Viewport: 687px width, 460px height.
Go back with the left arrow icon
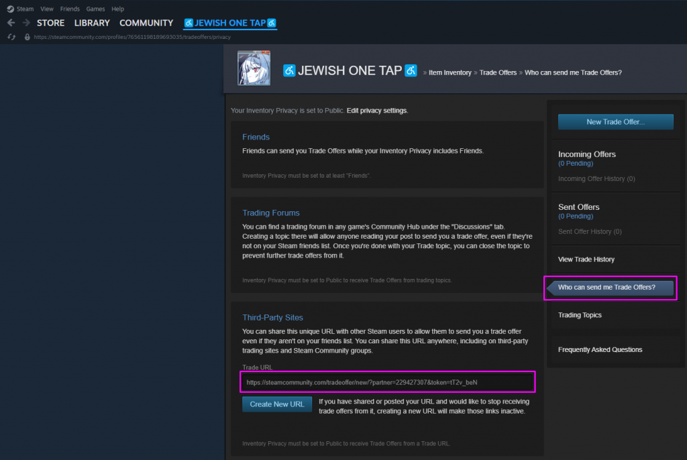point(11,23)
